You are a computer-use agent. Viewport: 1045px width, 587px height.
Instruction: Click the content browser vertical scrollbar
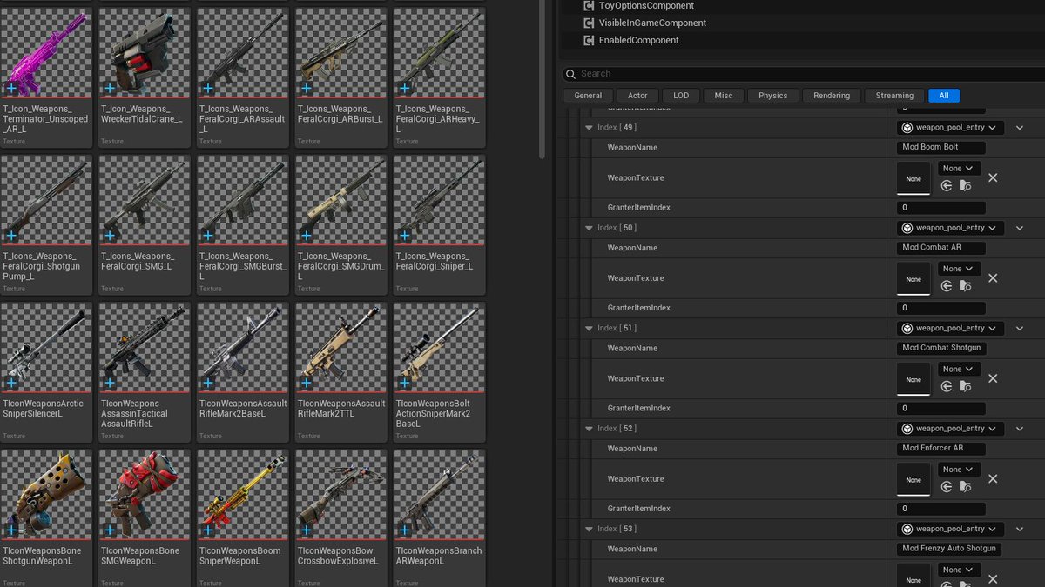[543, 78]
